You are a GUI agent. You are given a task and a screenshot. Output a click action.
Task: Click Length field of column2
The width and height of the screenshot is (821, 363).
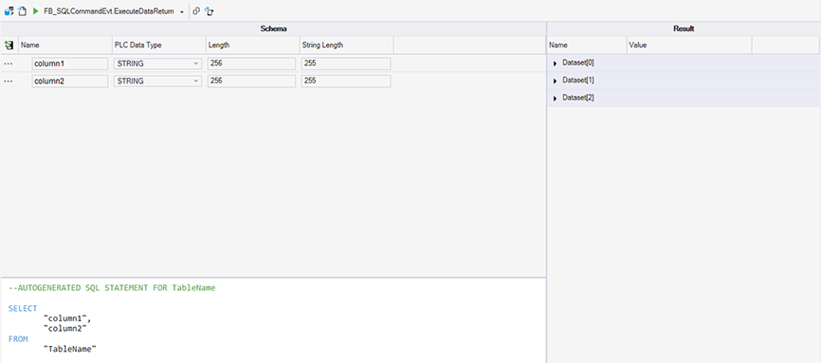pyautogui.click(x=251, y=82)
